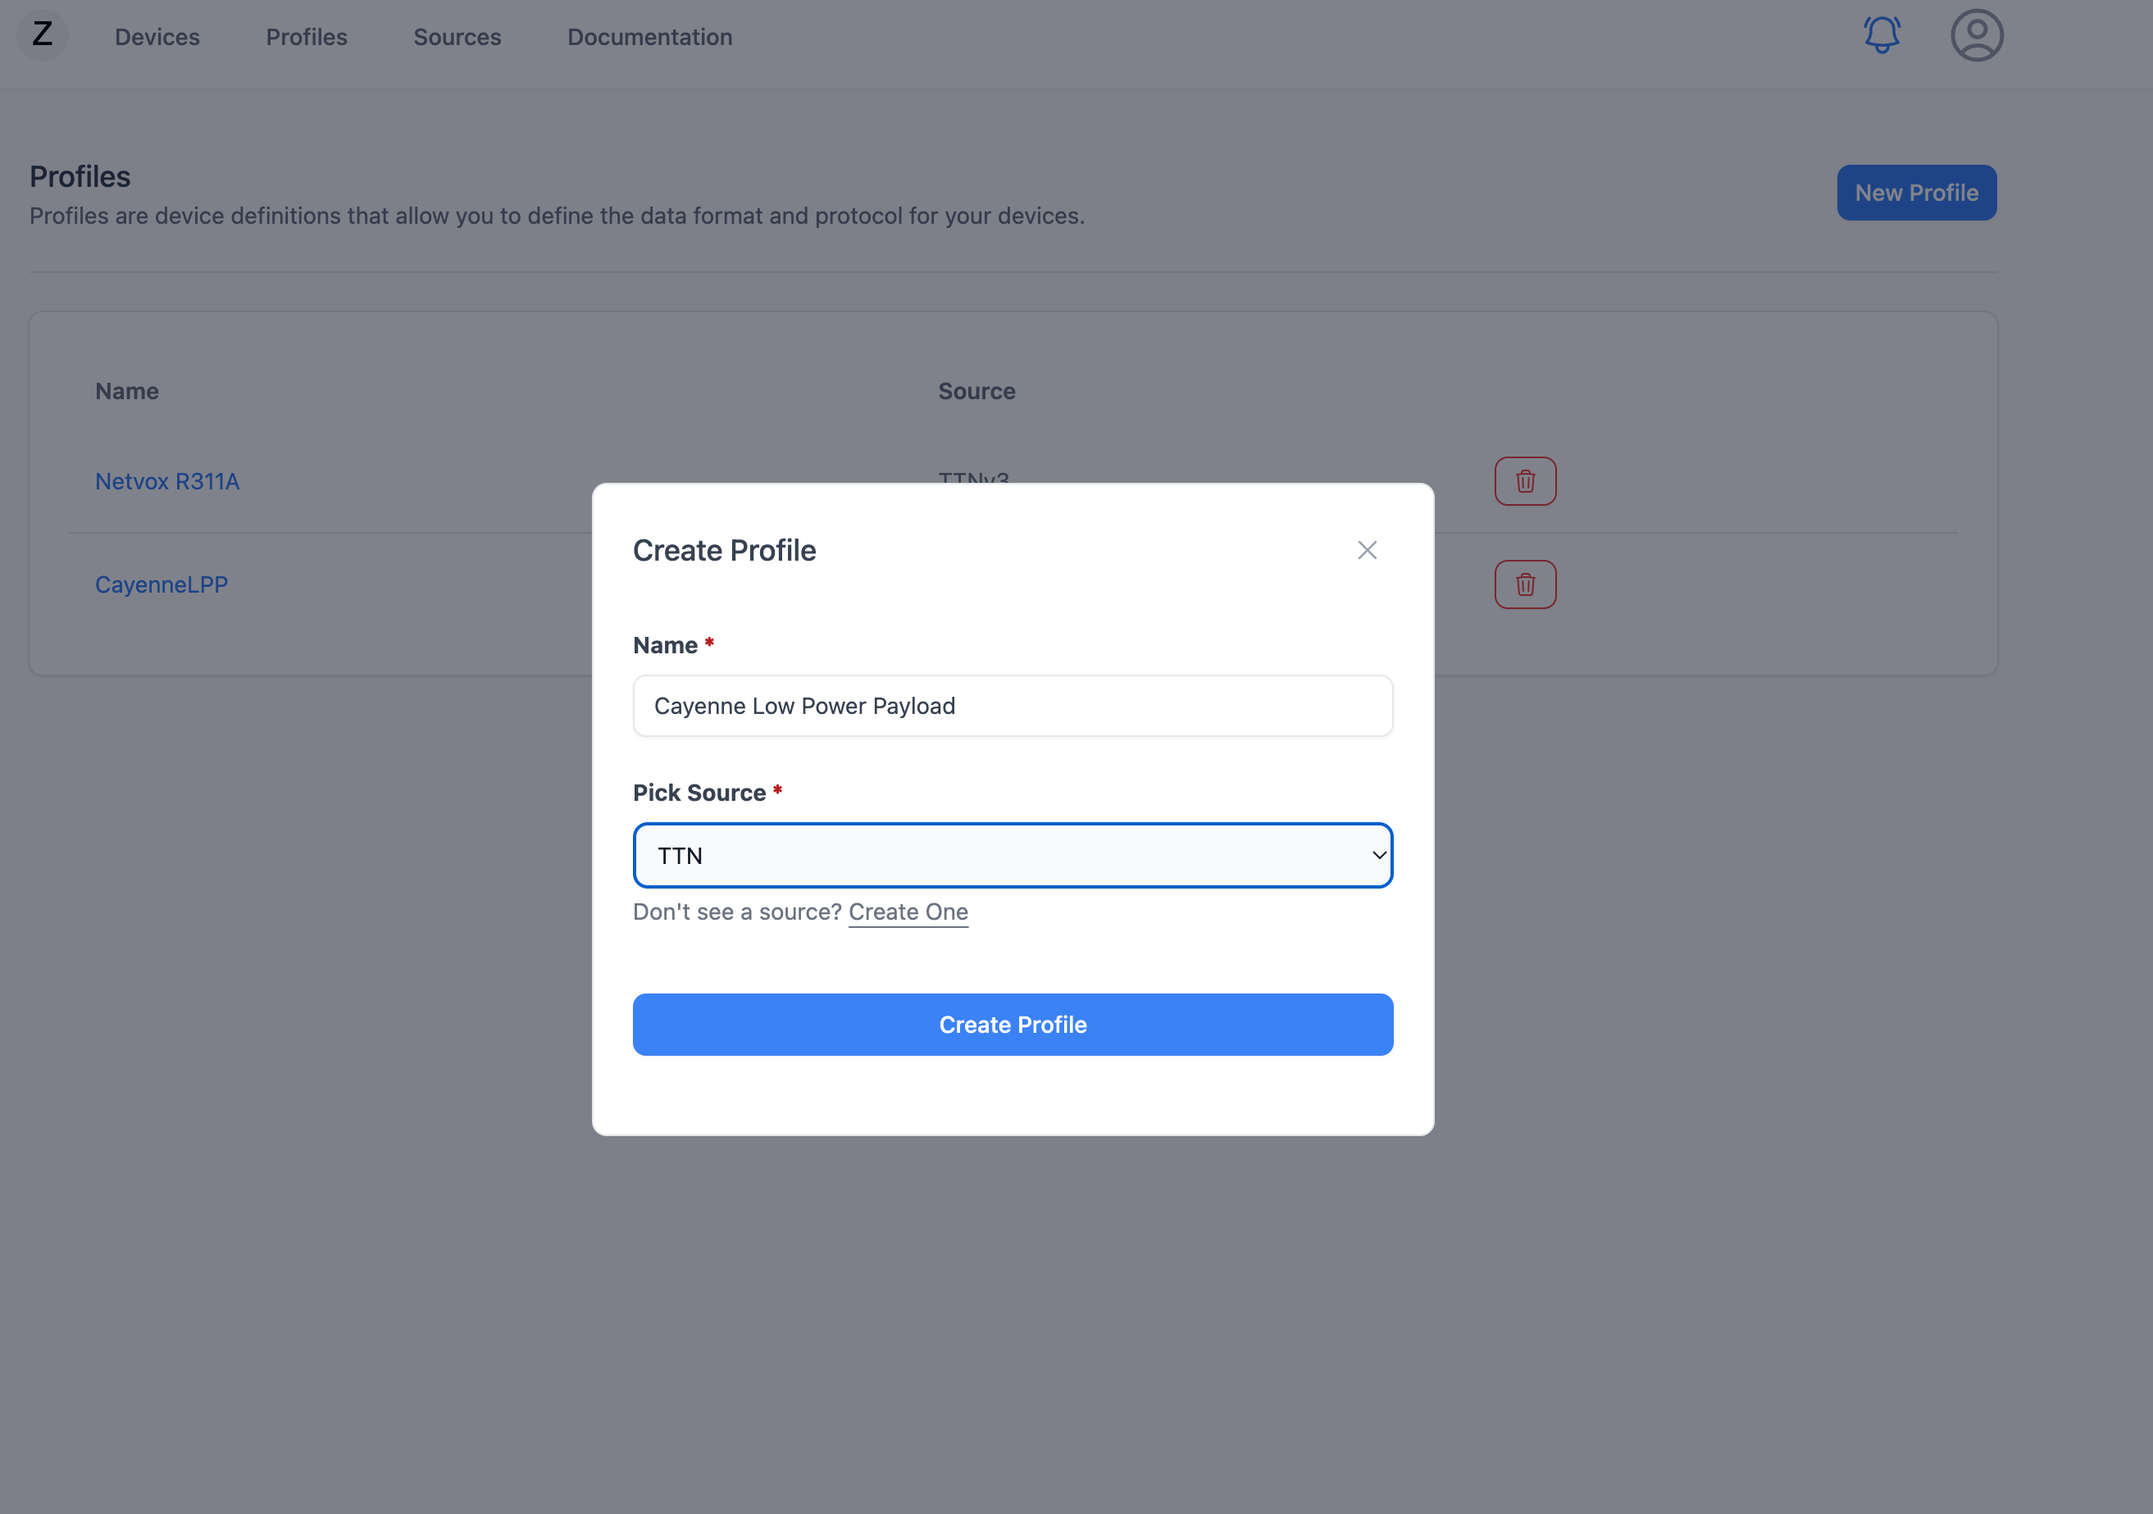This screenshot has height=1514, width=2153.
Task: Delete the Netvox R311A profile
Action: [x=1524, y=481]
